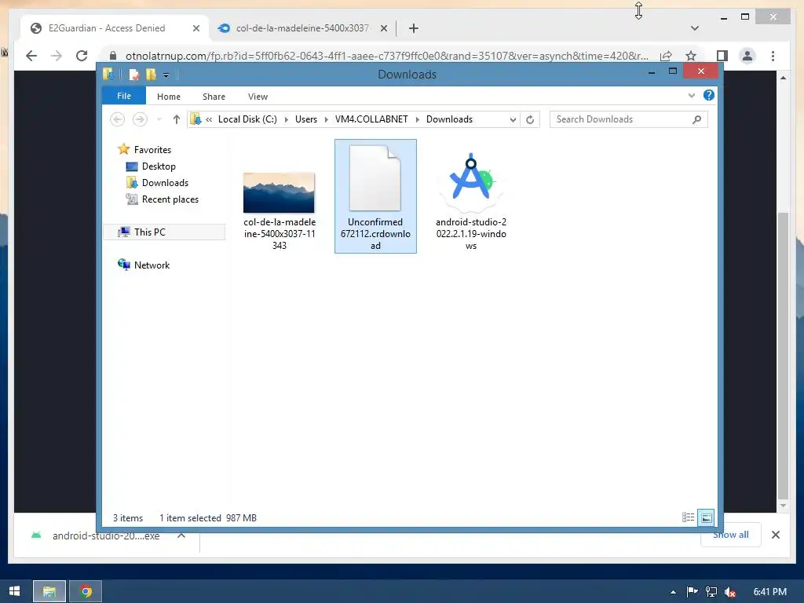Viewport: 804px width, 603px height.
Task: Select Downloads in navigation pane
Action: pos(165,182)
